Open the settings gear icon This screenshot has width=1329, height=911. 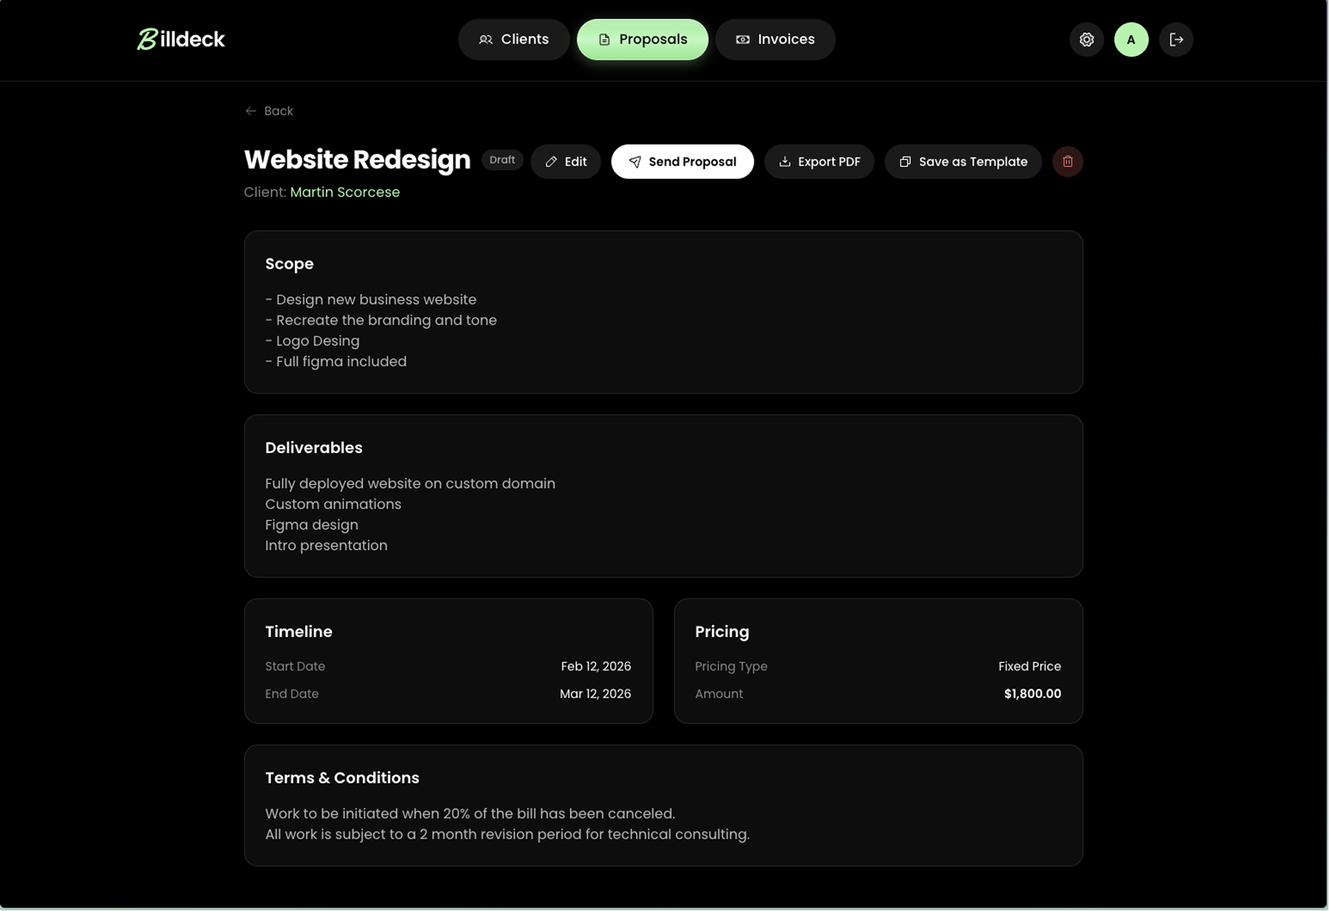1086,39
